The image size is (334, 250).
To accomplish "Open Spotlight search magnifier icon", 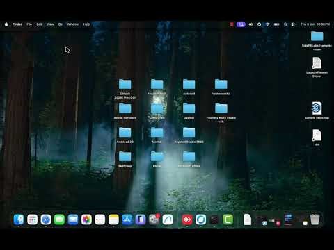I will tap(285, 24).
